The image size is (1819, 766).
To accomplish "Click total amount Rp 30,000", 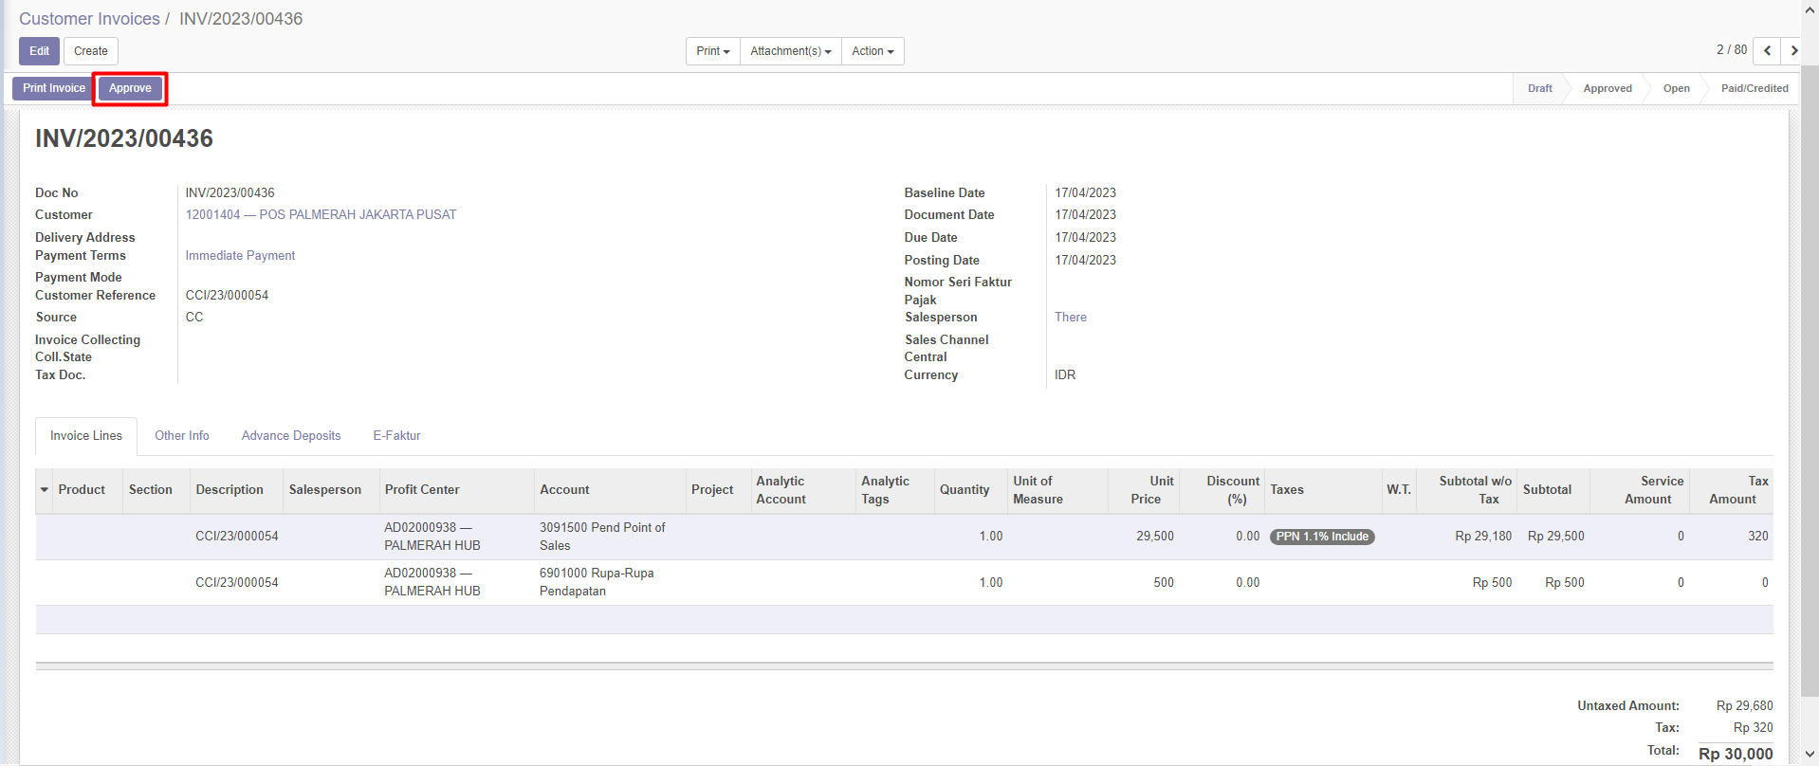I will tap(1736, 754).
